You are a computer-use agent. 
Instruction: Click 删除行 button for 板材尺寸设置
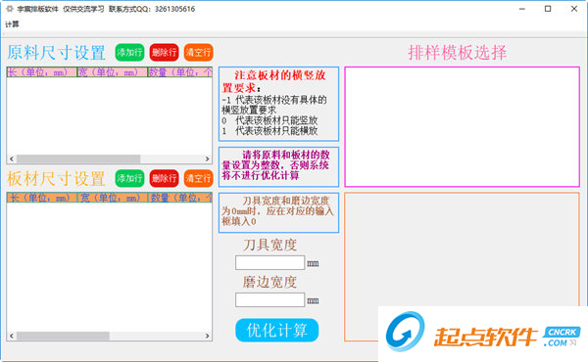coord(165,178)
